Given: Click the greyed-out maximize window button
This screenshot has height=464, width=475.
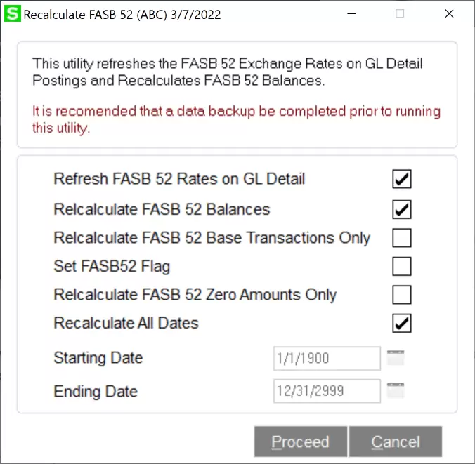Looking at the screenshot, I should [x=400, y=14].
